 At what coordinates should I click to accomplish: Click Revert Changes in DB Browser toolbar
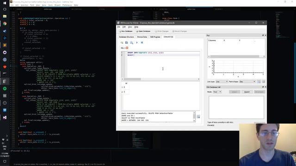[x=179, y=31]
